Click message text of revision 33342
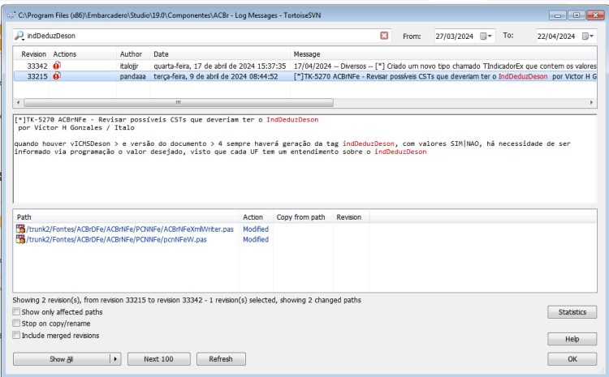609x377 pixels. (445, 66)
